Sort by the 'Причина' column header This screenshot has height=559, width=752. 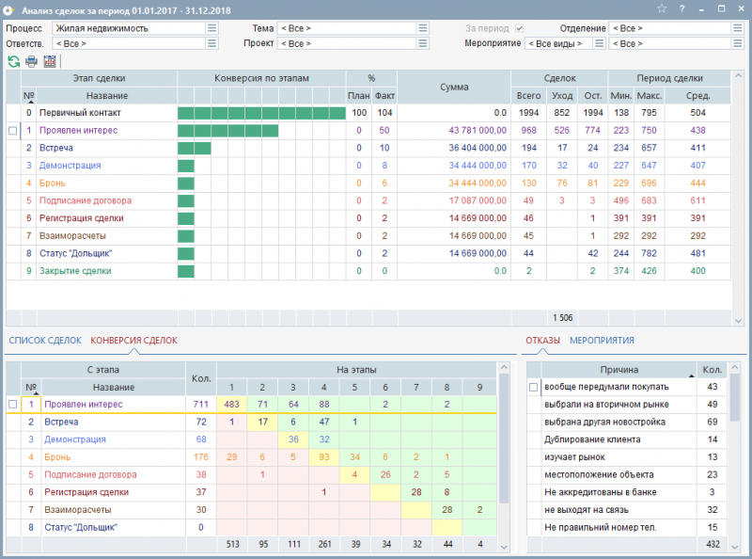[619, 370]
